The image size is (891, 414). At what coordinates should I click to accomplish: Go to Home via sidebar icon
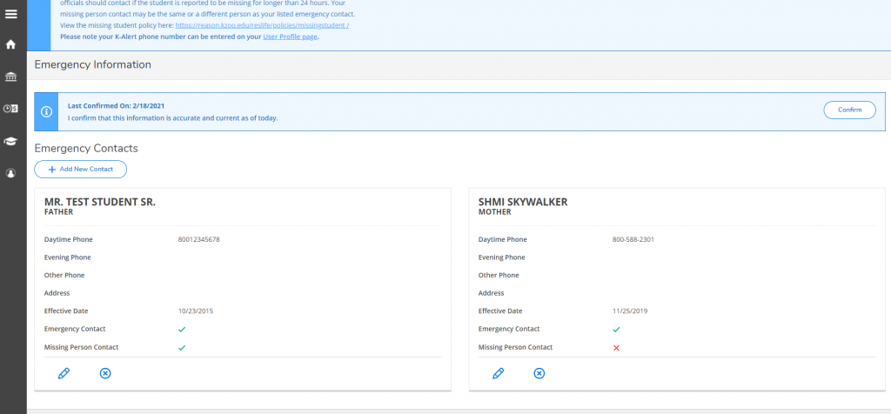click(x=11, y=44)
